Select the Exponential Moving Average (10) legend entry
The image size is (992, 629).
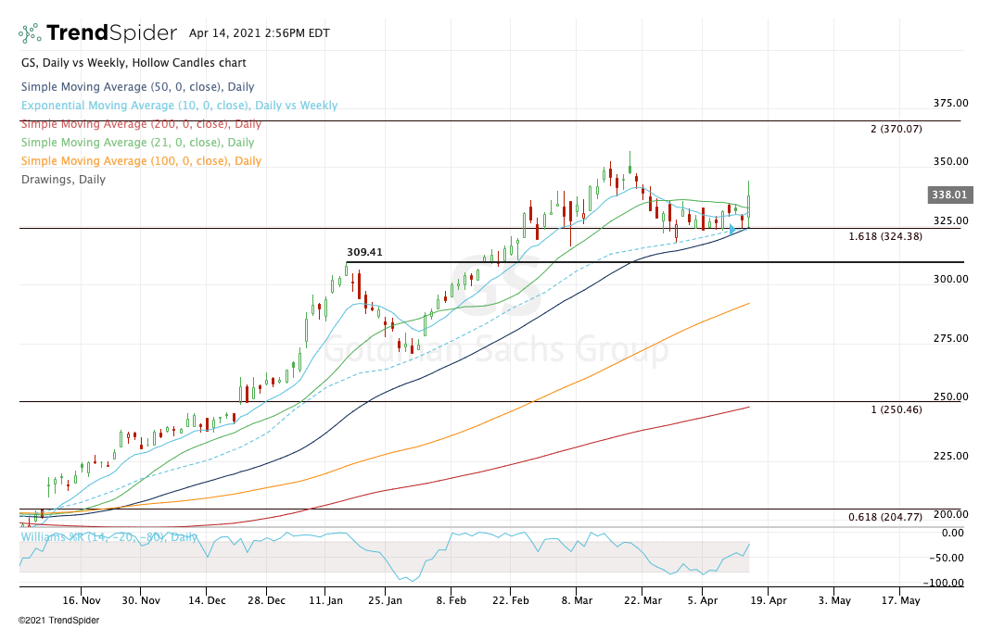tap(180, 105)
